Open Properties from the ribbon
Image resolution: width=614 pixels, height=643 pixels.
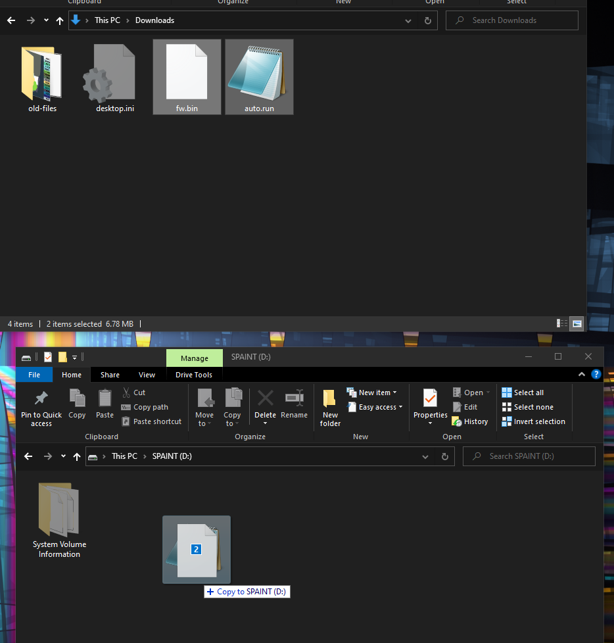click(430, 407)
